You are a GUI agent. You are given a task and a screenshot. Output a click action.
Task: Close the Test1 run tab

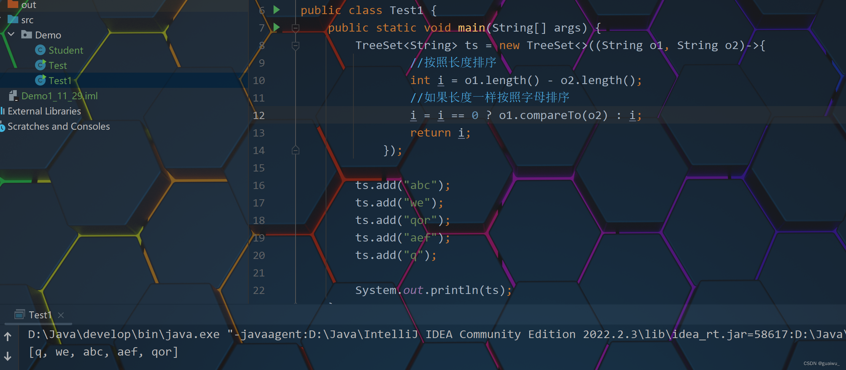tap(61, 315)
